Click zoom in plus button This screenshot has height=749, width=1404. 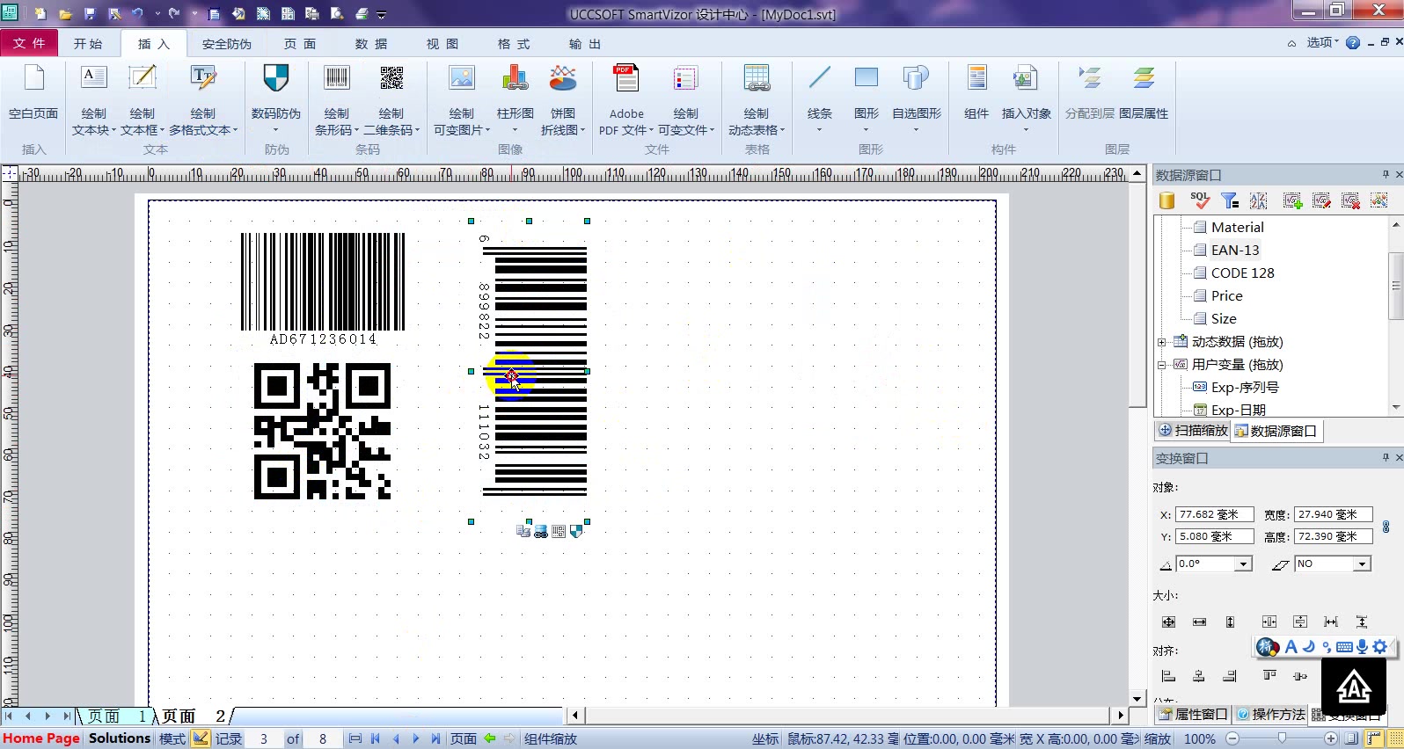1331,739
